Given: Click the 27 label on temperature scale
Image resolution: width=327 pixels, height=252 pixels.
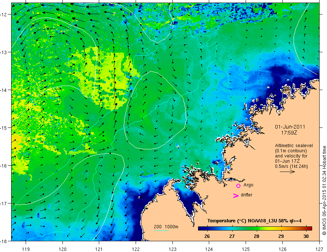Looking at the screenshot, I should [232, 236].
